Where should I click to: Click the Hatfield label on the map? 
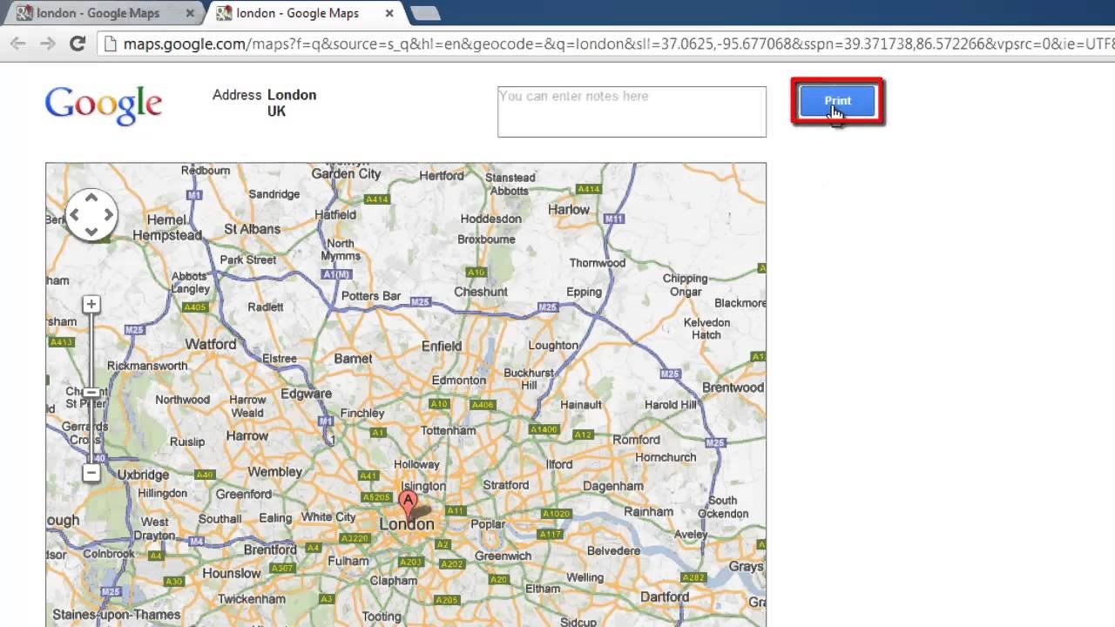click(x=335, y=214)
